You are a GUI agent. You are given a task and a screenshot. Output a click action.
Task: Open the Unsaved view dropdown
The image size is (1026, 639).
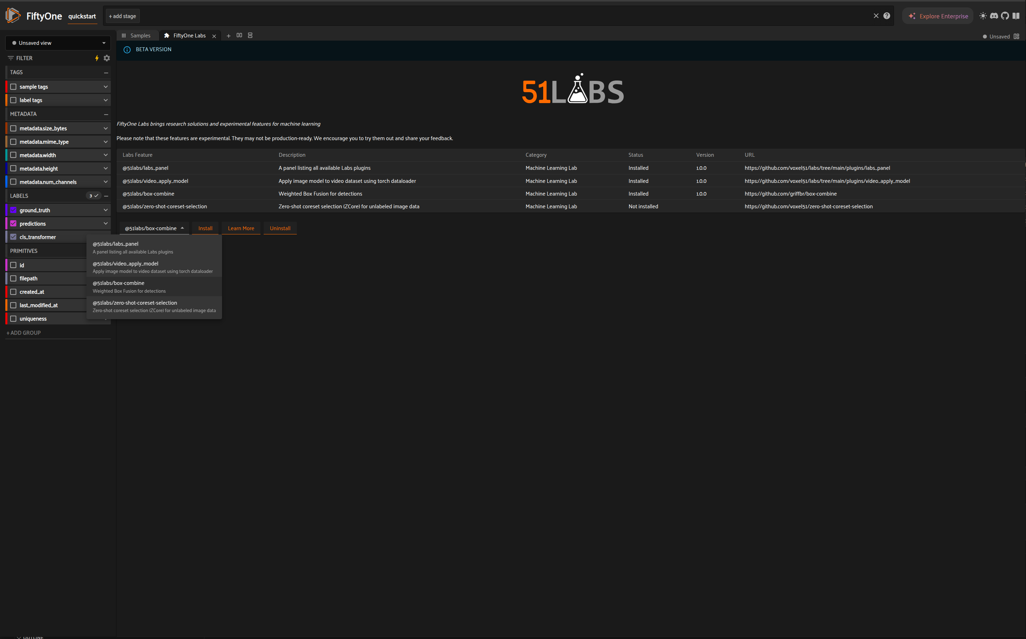58,43
